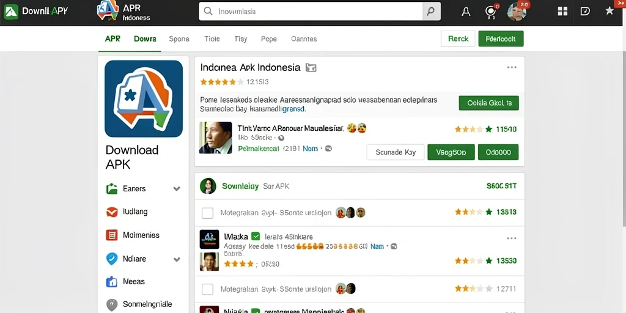Toggle the green checkmark box beside IMatka

pos(256,237)
